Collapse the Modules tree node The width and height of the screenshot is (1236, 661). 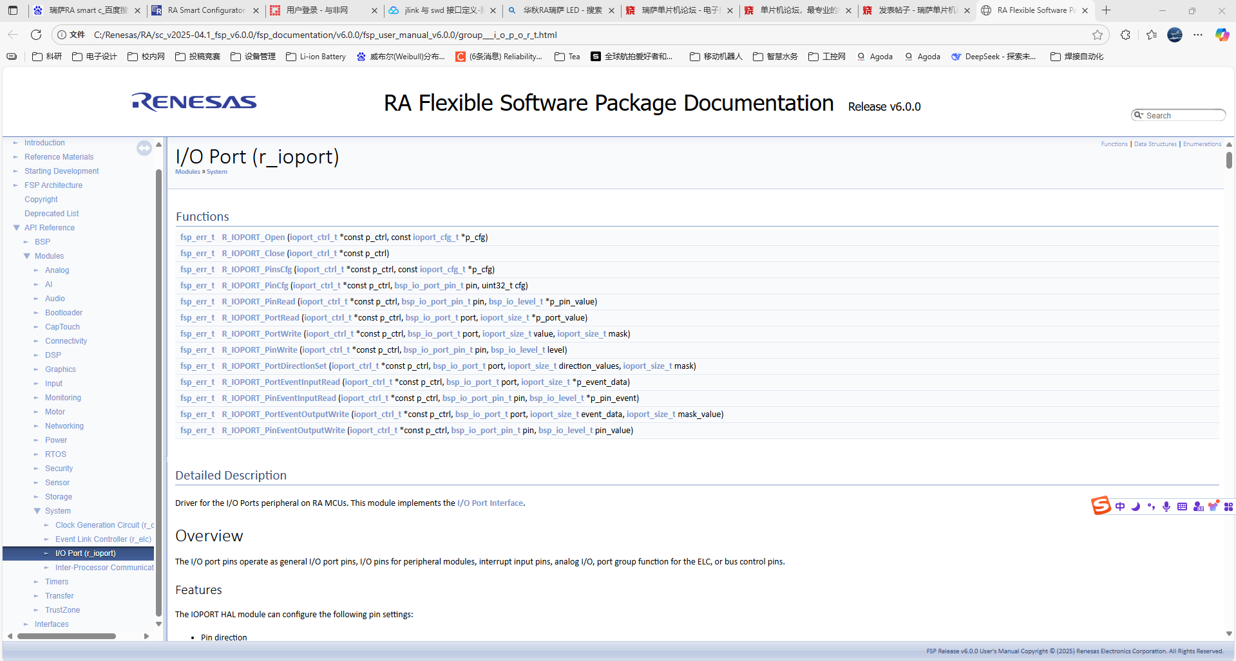click(x=27, y=256)
